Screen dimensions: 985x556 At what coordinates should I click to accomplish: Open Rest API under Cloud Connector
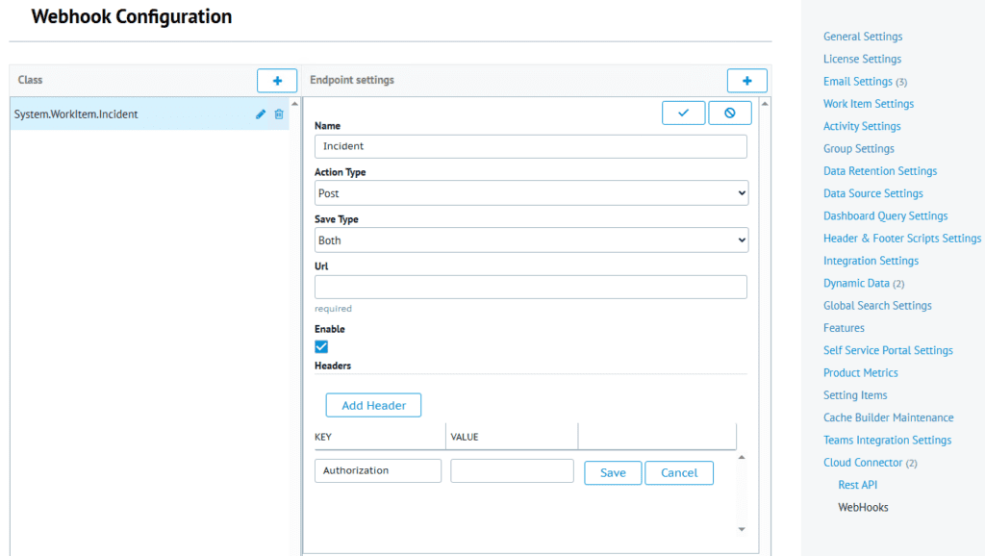coord(857,485)
